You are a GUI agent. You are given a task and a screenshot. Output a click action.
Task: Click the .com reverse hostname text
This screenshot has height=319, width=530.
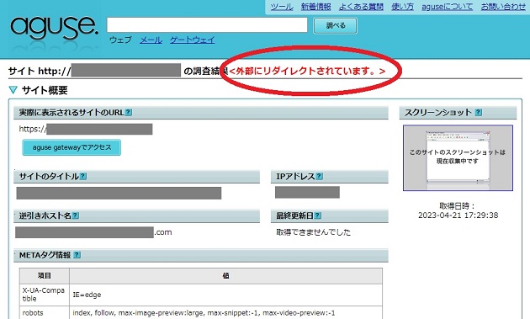pos(163,232)
